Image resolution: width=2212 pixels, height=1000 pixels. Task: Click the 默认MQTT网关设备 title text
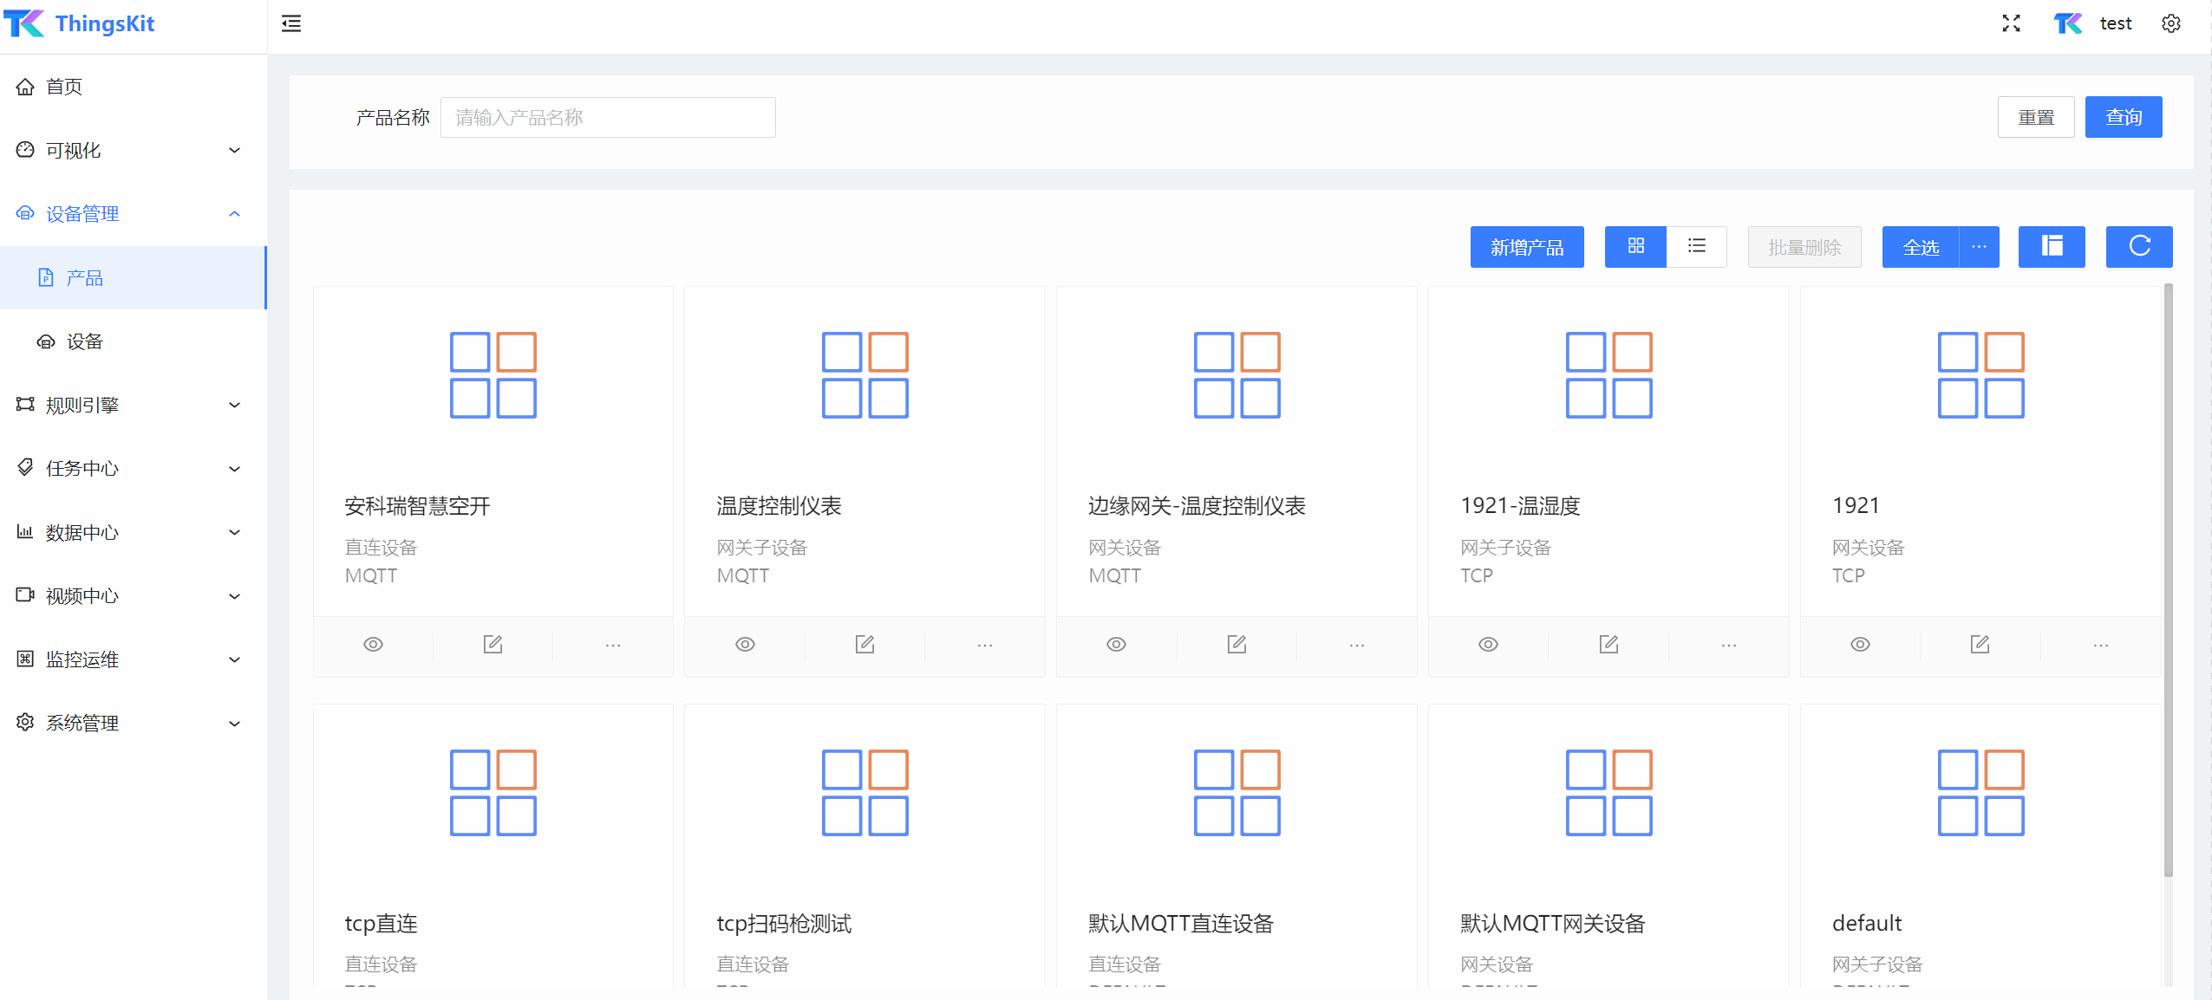(1552, 924)
